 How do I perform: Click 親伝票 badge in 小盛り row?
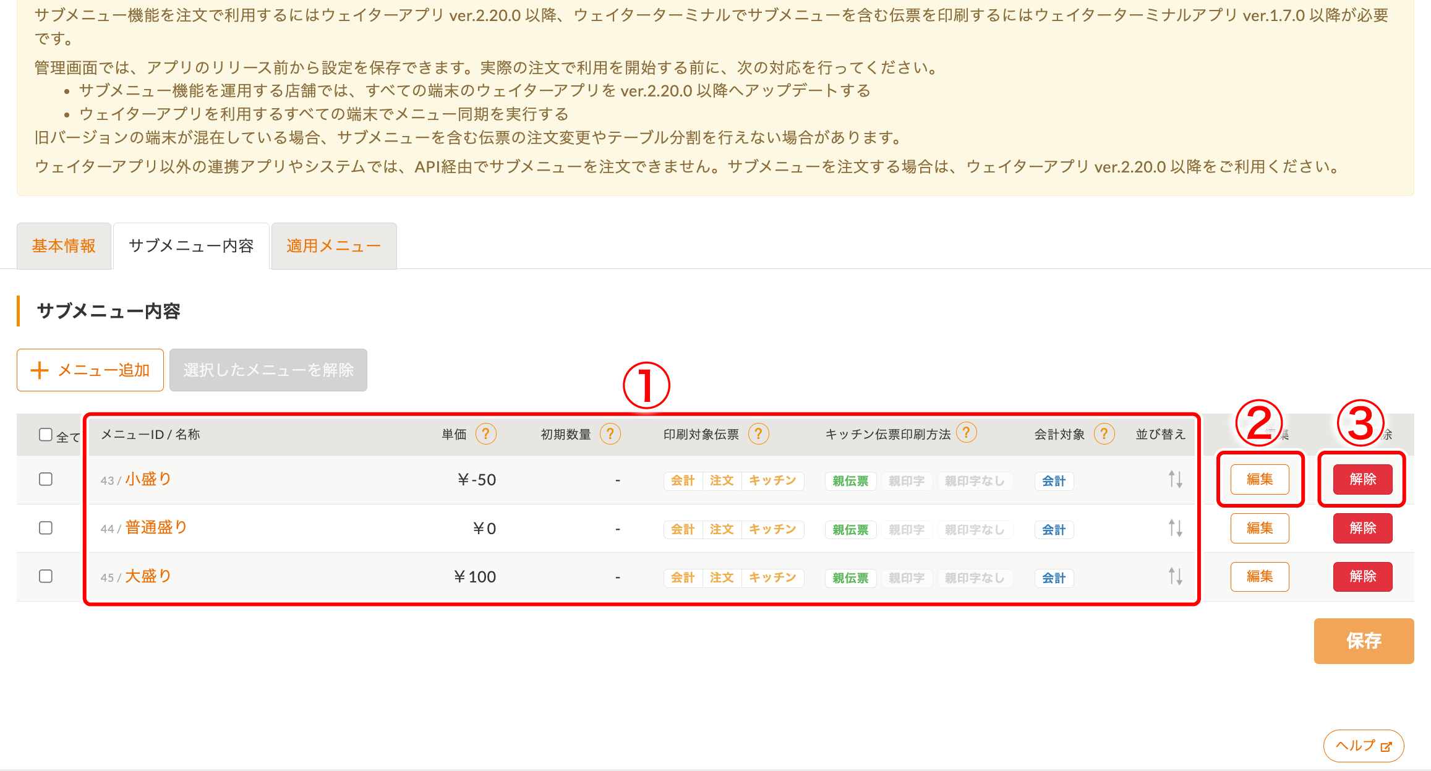(850, 481)
